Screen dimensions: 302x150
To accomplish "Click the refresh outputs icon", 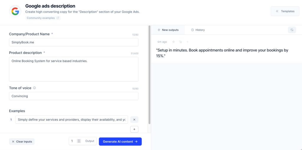I will [x=292, y=30].
